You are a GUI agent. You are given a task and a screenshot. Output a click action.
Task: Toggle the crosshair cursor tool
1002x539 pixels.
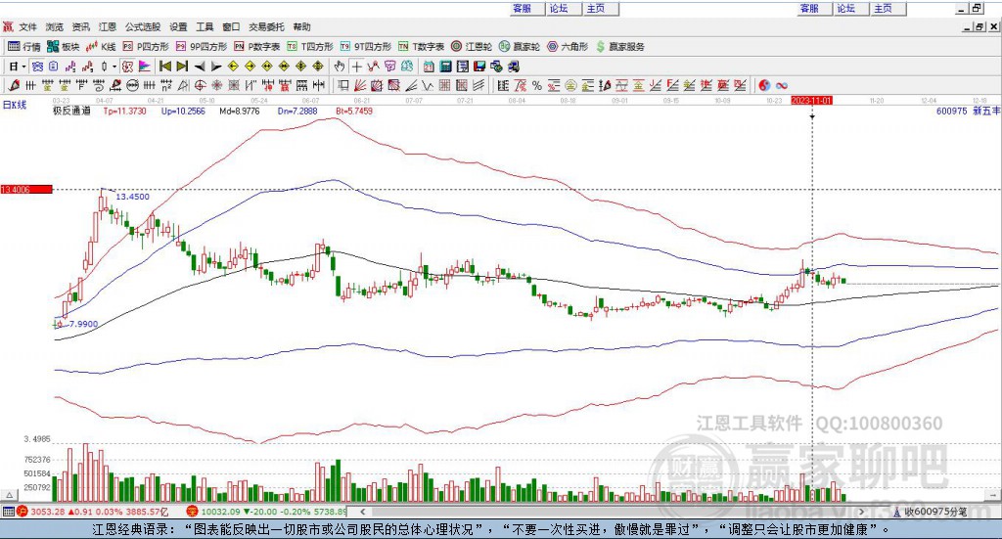(357, 67)
